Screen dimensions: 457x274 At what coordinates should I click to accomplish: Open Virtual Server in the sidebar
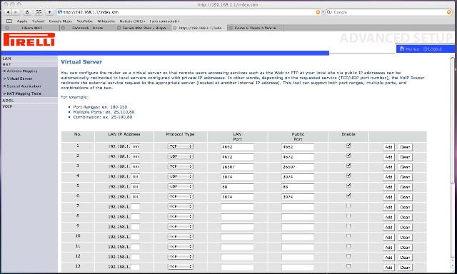(19, 78)
